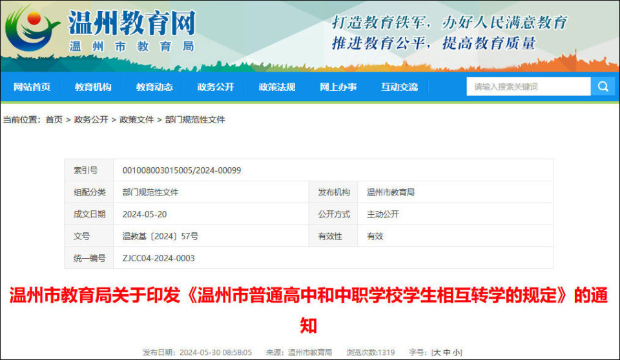
Task: Click the search magnifier icon button
Action: [603, 86]
